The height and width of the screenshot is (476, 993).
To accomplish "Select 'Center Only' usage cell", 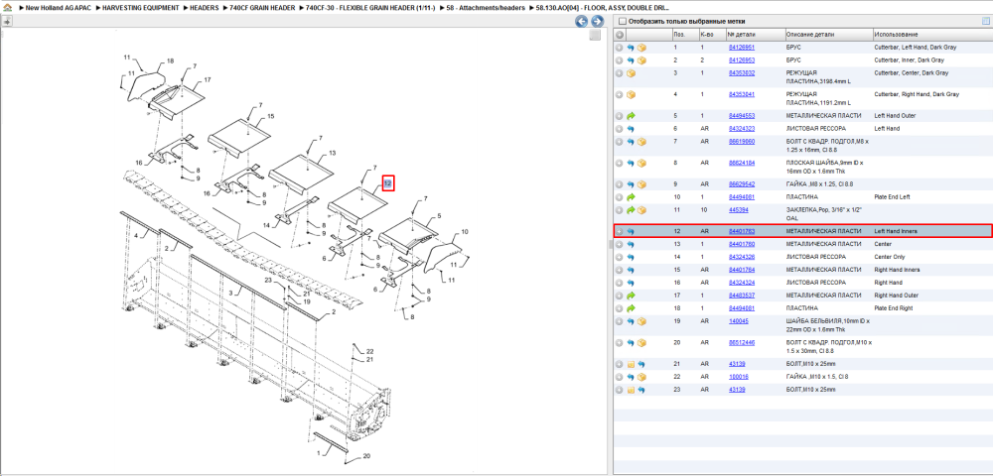I will pos(891,257).
